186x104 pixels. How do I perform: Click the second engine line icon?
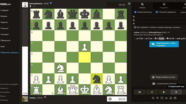134,20
